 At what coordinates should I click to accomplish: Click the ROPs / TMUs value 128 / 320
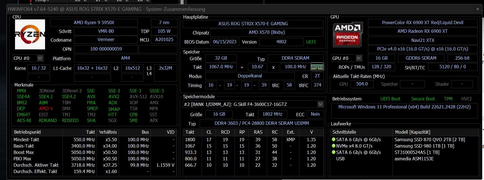tap(381, 67)
